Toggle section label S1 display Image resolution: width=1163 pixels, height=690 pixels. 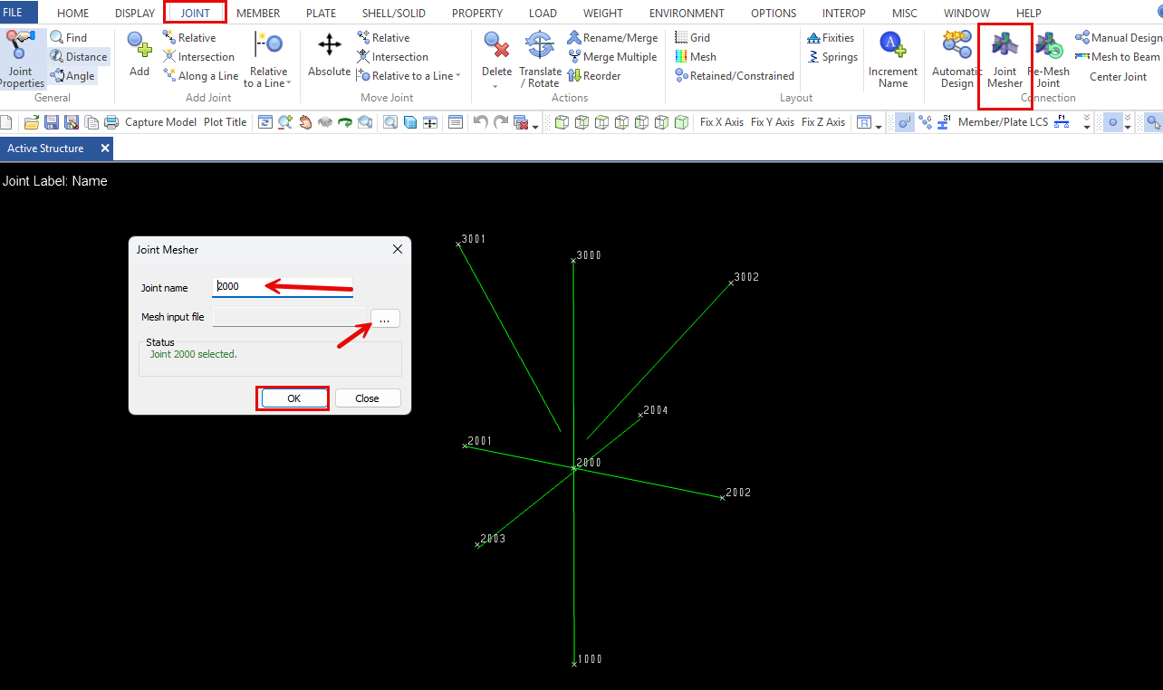(x=945, y=122)
